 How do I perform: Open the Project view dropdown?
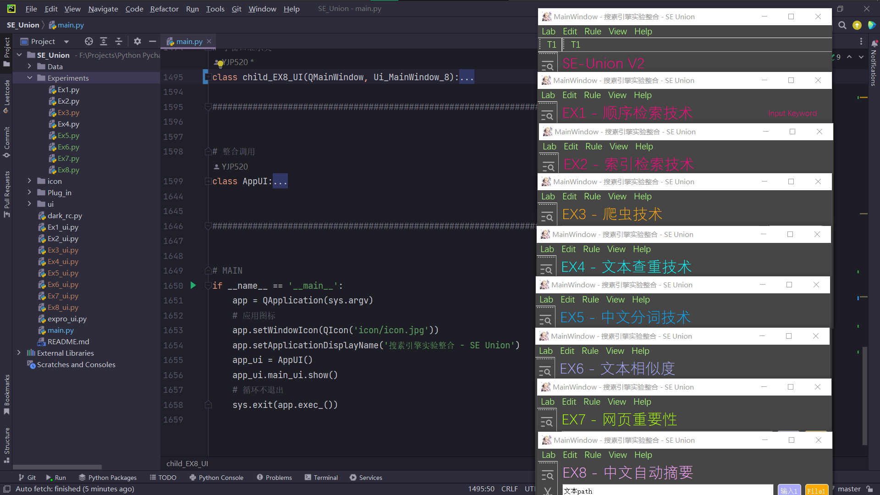click(66, 42)
